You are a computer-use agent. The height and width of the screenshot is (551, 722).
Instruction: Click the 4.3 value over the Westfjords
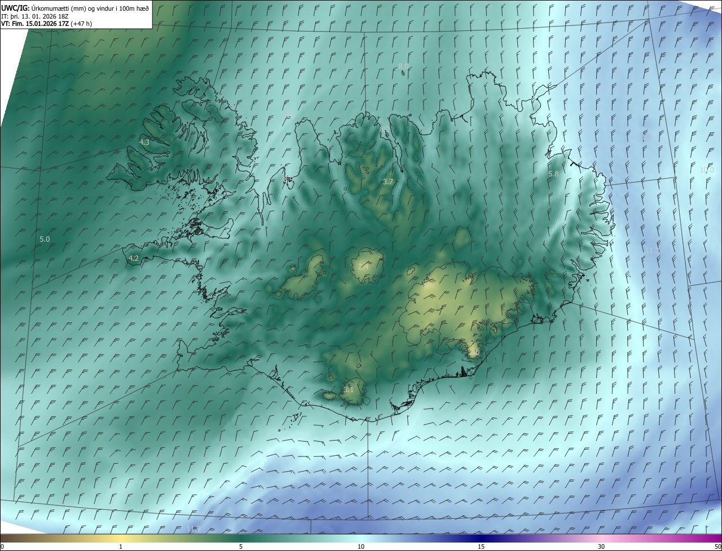click(144, 143)
